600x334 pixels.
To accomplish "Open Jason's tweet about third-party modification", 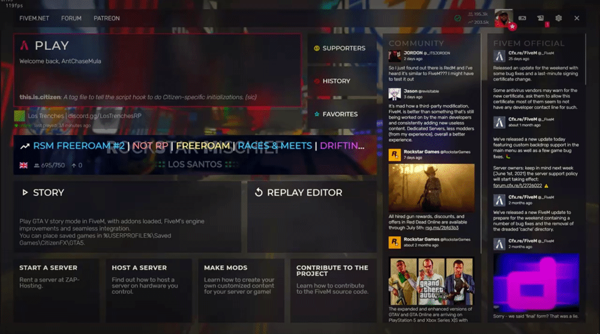I will (431, 123).
